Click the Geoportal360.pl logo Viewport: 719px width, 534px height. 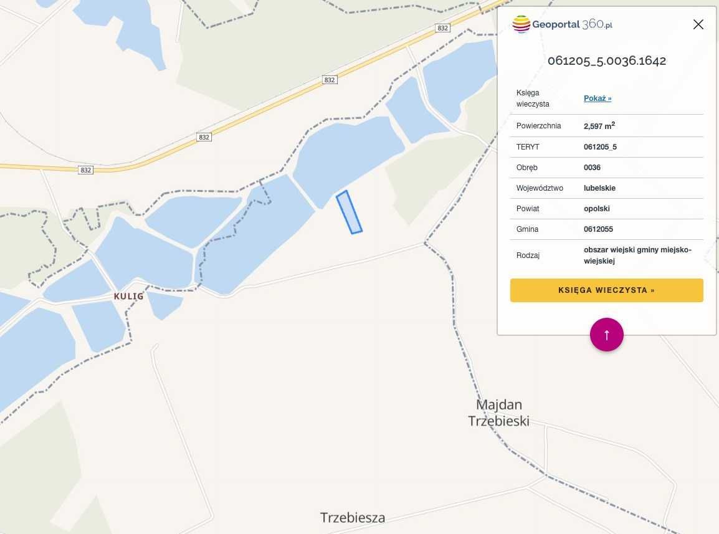562,24
